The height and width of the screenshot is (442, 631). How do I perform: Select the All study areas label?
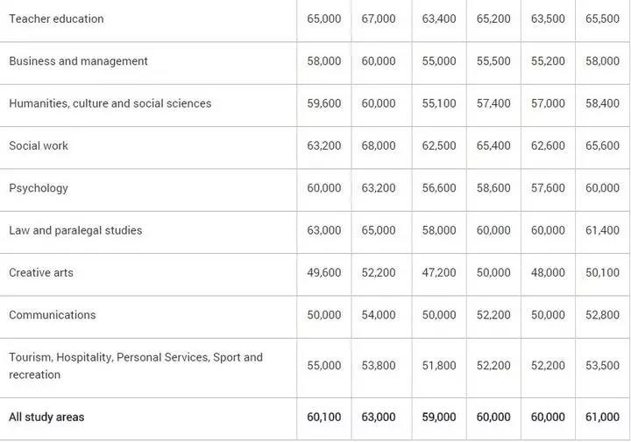46,417
